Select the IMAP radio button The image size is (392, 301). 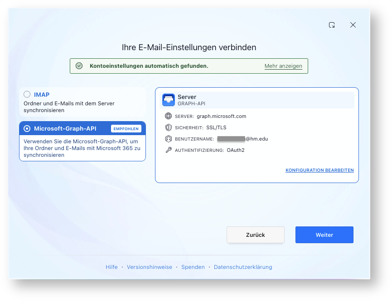tap(27, 94)
